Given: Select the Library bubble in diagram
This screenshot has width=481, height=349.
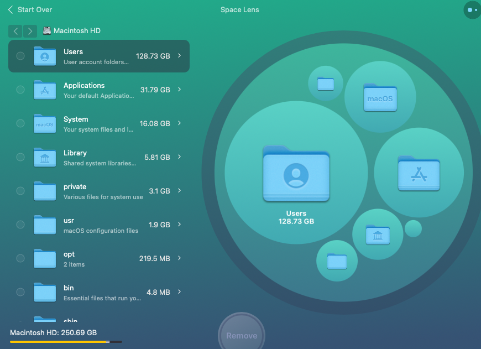Looking at the screenshot, I should tap(378, 234).
